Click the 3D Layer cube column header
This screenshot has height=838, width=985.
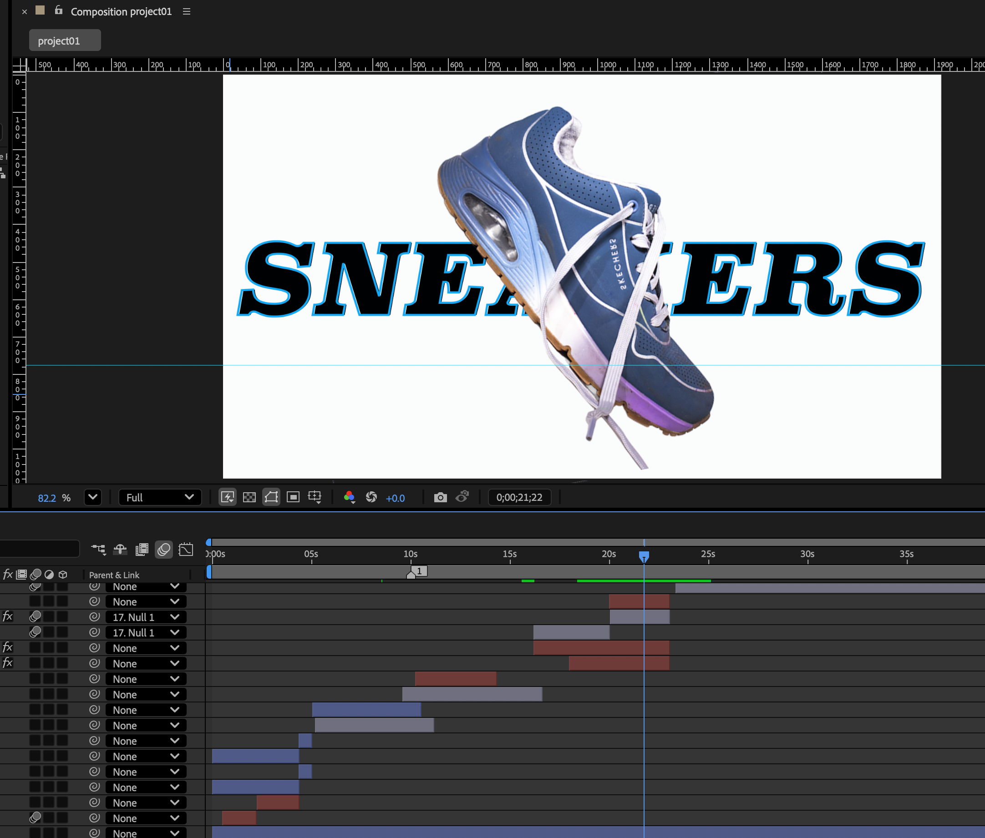point(63,574)
